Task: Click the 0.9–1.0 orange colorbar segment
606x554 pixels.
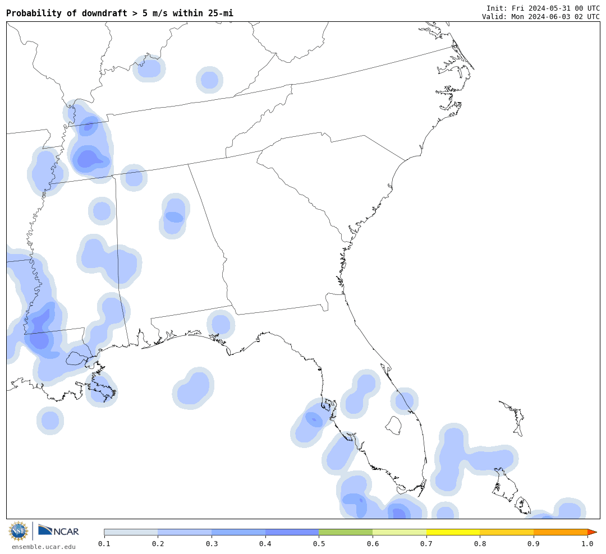Action: click(x=561, y=532)
